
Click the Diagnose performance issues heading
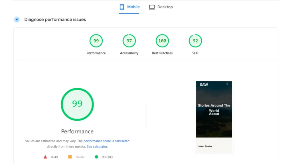pos(55,20)
